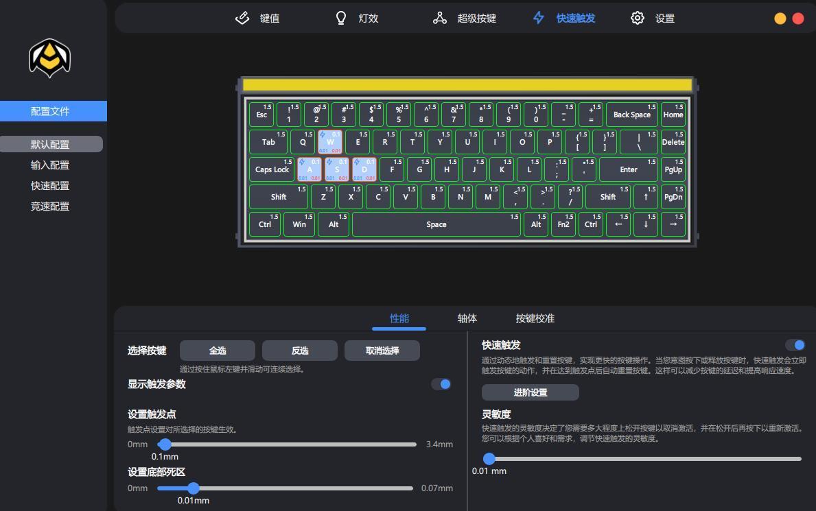Click the app logo in the sidebar
Viewport: 816px width, 511px height.
point(49,58)
